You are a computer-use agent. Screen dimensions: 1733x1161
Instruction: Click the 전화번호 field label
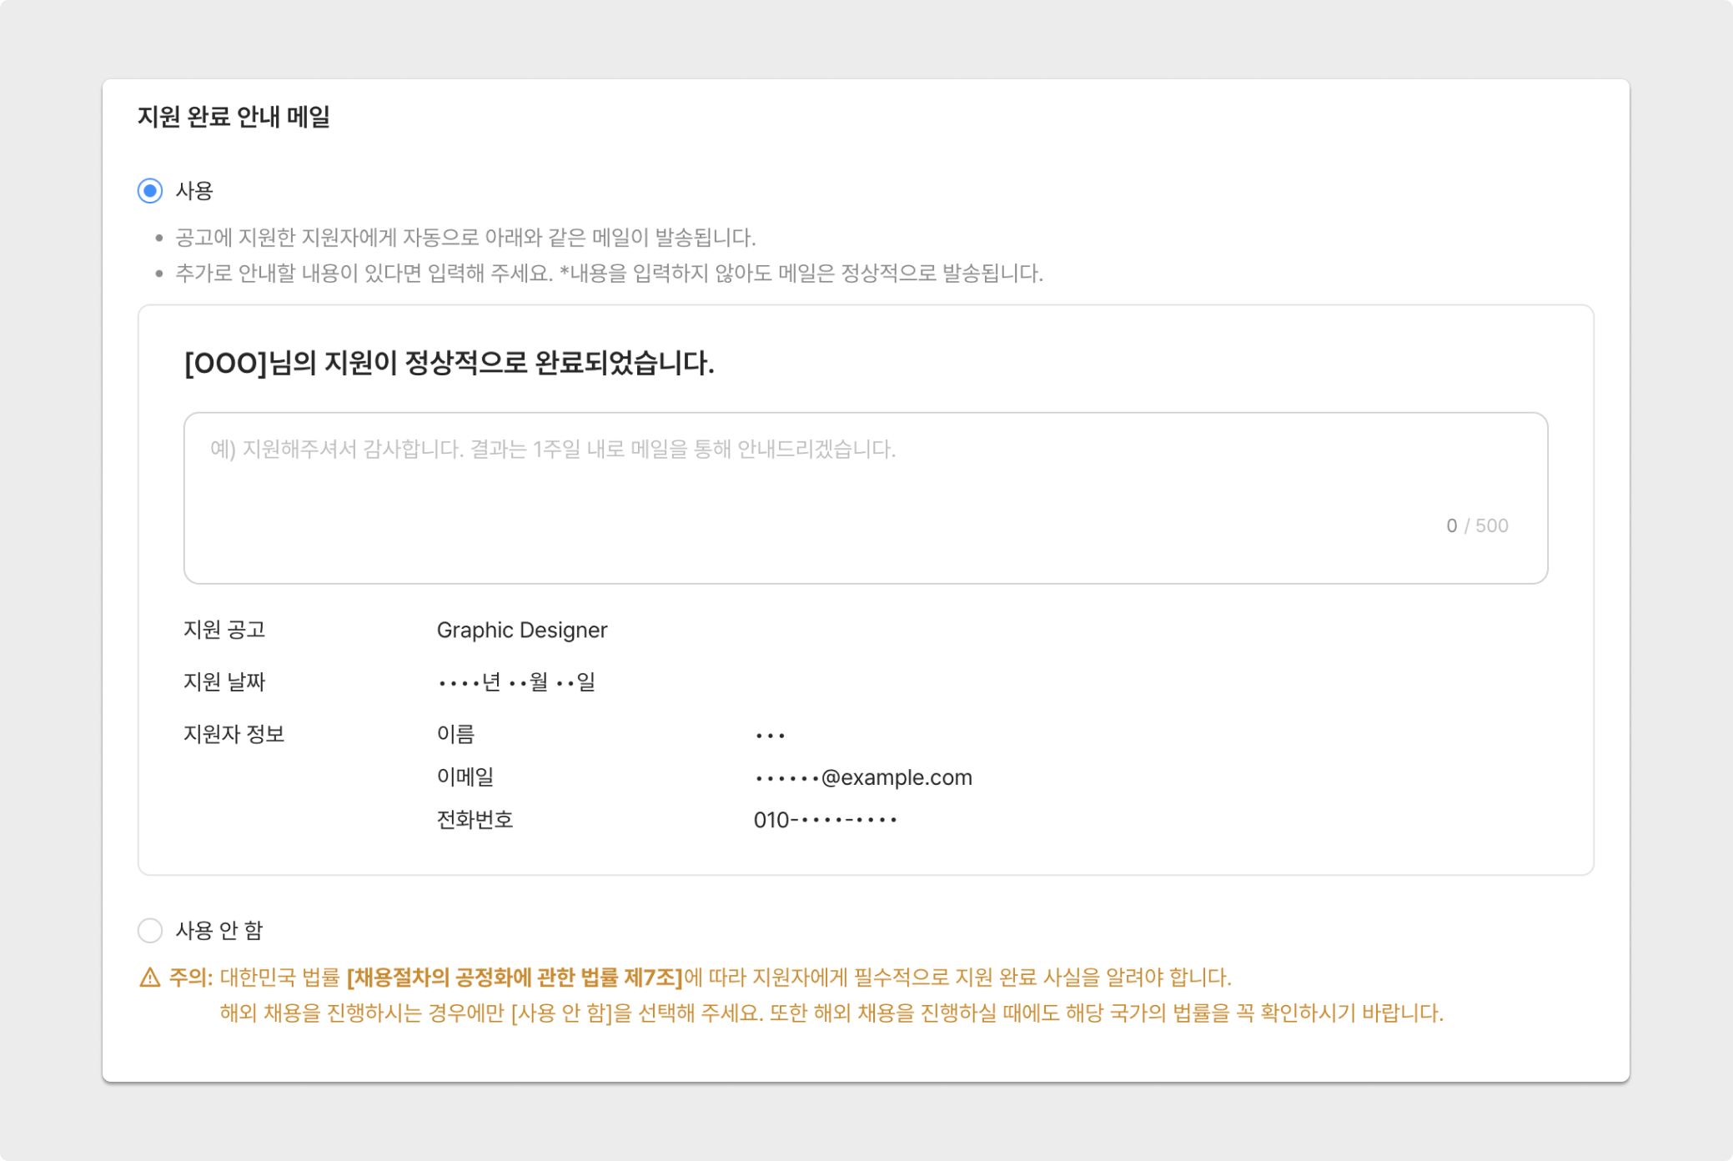[475, 820]
